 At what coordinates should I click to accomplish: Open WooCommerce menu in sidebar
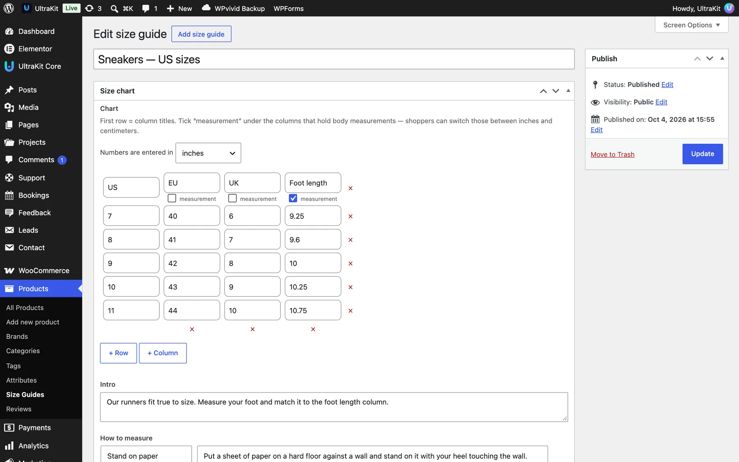(41, 271)
